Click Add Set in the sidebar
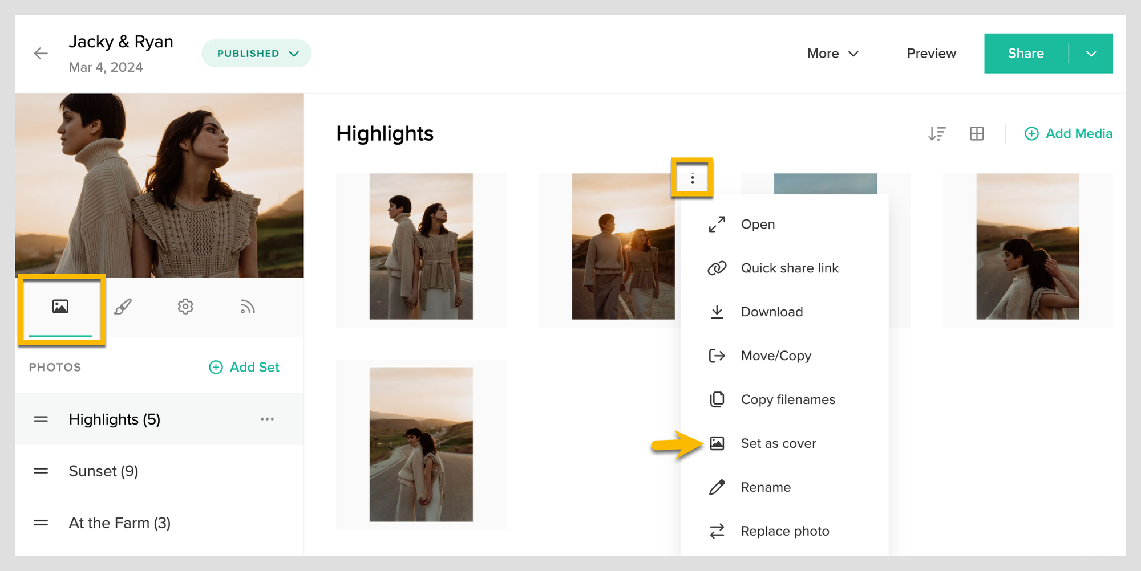The image size is (1141, 571). pos(244,367)
